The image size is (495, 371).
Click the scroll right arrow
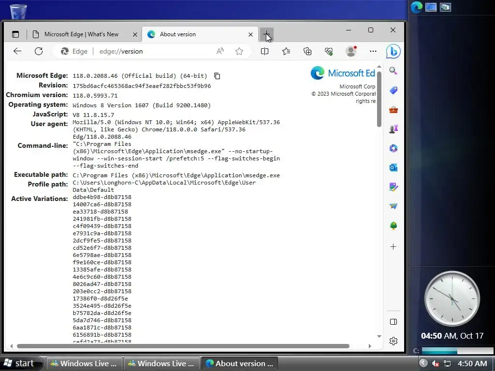[x=370, y=346]
